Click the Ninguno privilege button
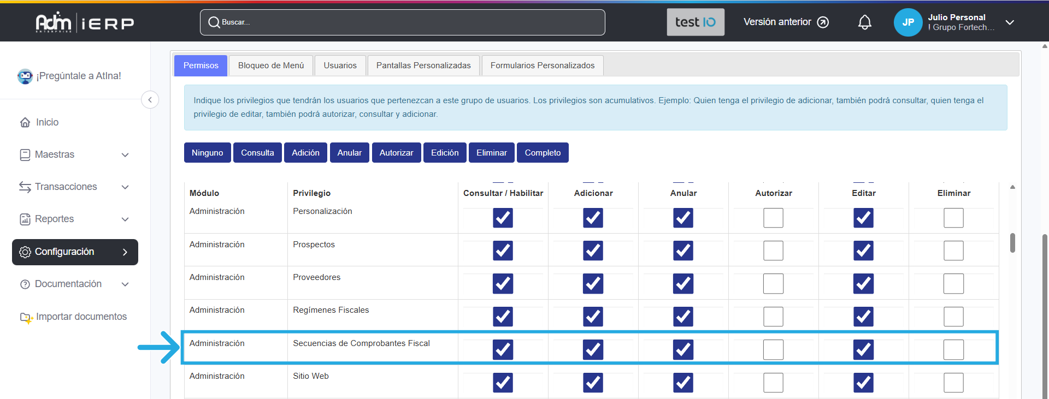 (207, 153)
